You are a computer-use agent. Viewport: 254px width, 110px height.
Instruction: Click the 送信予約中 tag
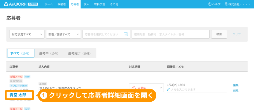(x=16, y=81)
